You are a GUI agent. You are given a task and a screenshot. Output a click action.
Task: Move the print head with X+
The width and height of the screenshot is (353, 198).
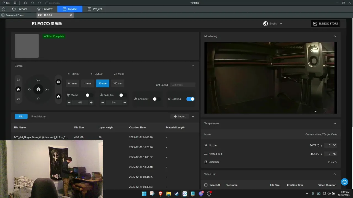(x=47, y=90)
